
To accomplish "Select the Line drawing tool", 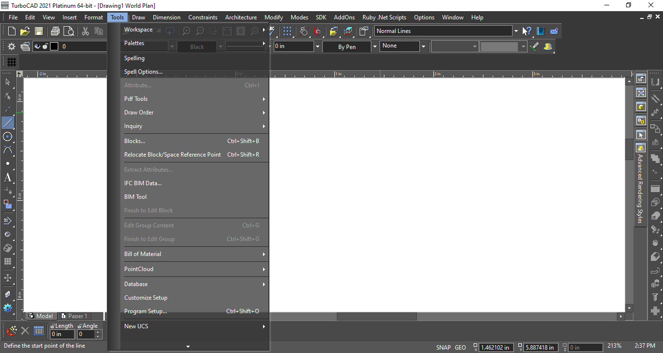I will click(x=8, y=123).
